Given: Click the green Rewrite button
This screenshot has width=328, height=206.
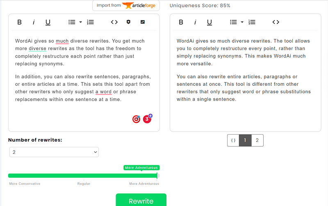Looking at the screenshot, I should [x=141, y=200].
